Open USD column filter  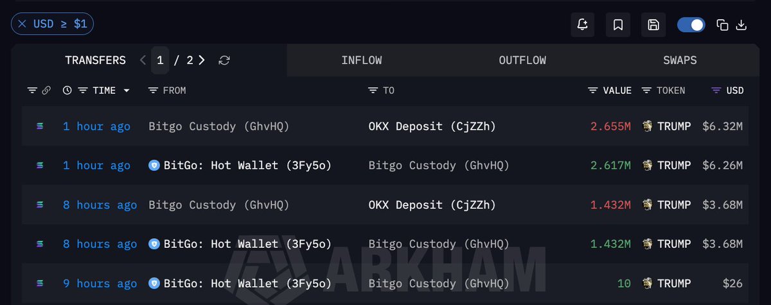pyautogui.click(x=716, y=91)
